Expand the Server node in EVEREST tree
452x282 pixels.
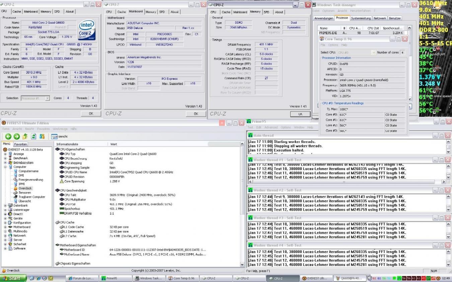click(x=5, y=240)
